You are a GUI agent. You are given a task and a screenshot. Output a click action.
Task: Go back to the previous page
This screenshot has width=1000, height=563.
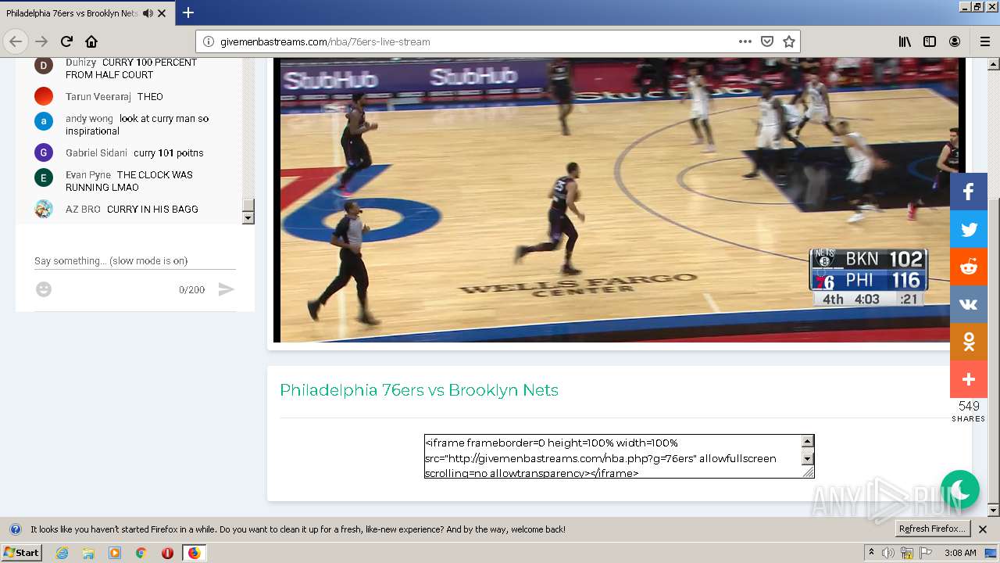click(16, 41)
